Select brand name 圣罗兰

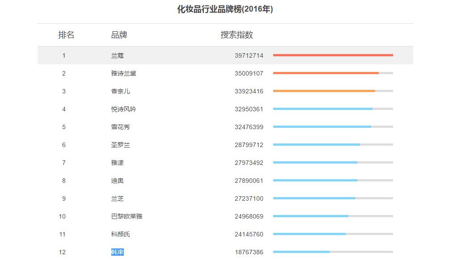coord(120,145)
